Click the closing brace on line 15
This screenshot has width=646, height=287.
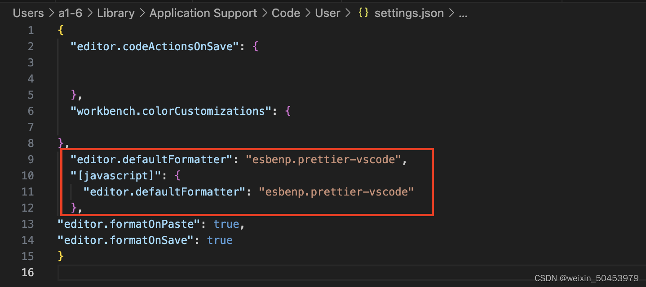pyautogui.click(x=59, y=256)
